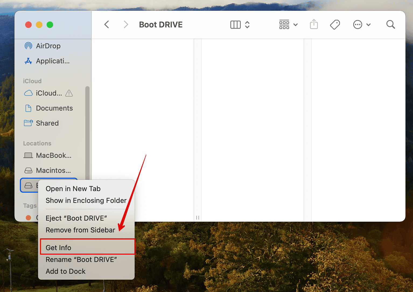Image resolution: width=413 pixels, height=292 pixels.
Task: Open AirDrop from the sidebar
Action: 48,46
